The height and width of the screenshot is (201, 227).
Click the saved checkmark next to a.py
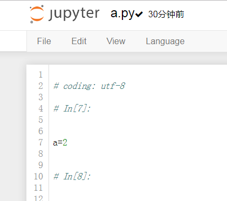(x=139, y=15)
